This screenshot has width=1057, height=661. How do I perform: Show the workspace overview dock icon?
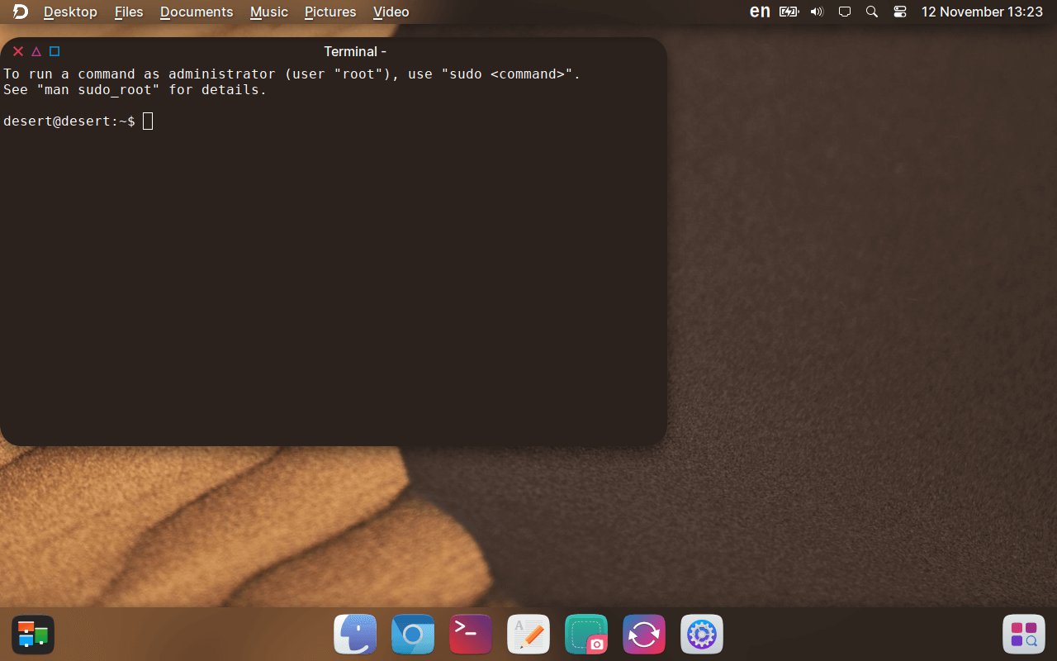click(33, 635)
